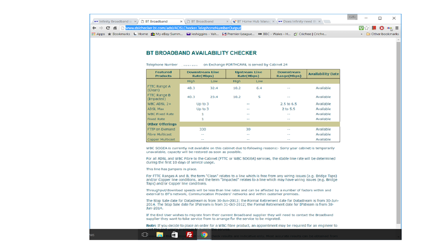Click the Other Offerings section header
The height and width of the screenshot is (250, 444).
point(162,124)
